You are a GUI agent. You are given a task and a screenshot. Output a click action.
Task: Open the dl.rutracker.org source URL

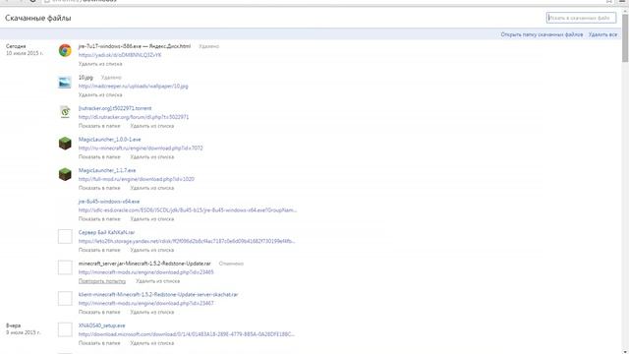[x=134, y=117]
